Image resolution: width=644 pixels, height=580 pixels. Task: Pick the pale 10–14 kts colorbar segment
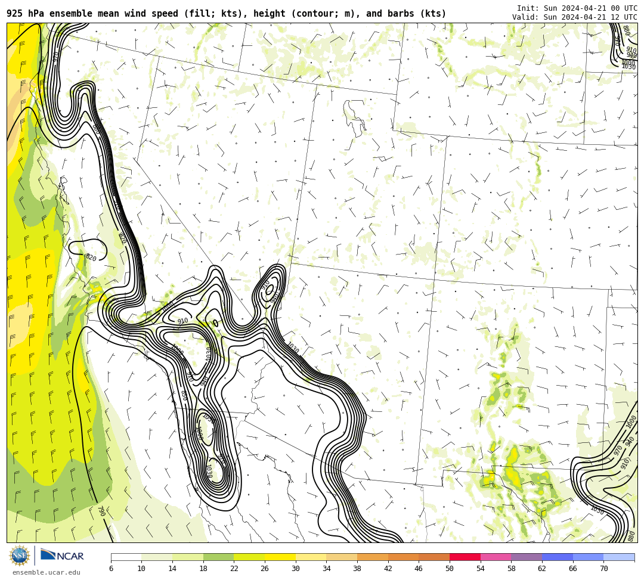157,557
